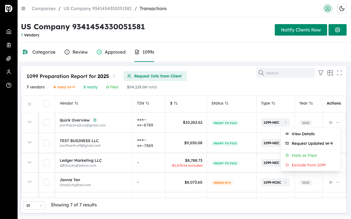Open the page size 20 dropdown
This screenshot has height=219, width=351.
[x=34, y=205]
